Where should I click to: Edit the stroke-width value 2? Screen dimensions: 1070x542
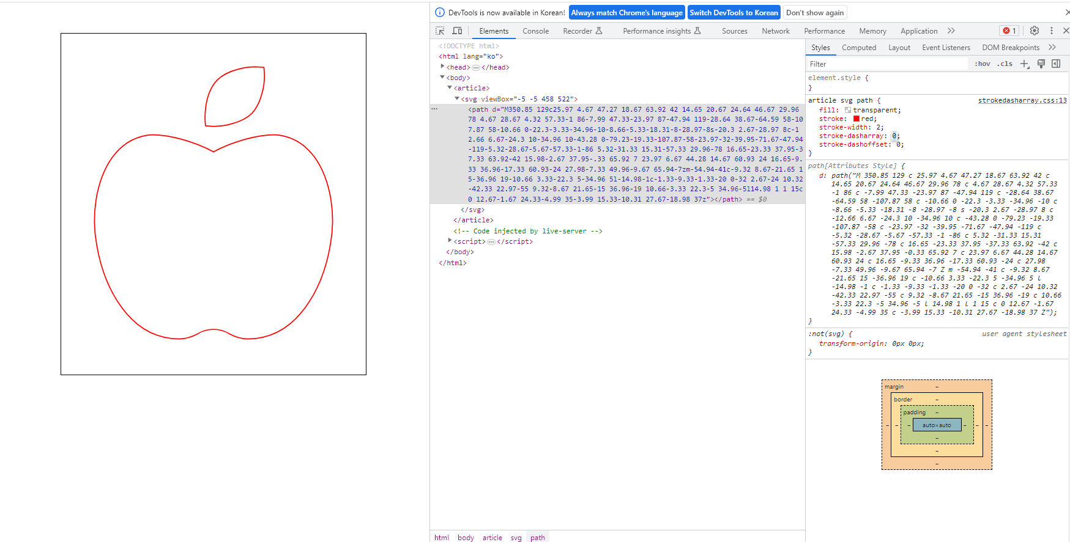(x=878, y=127)
